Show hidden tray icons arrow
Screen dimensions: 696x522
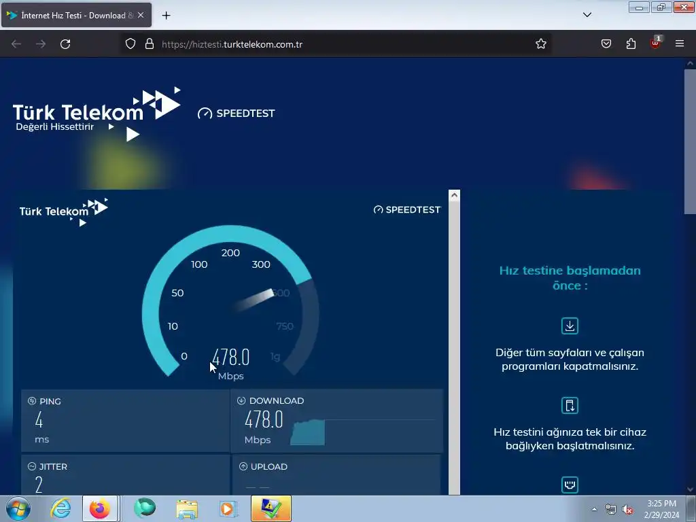[x=594, y=509]
